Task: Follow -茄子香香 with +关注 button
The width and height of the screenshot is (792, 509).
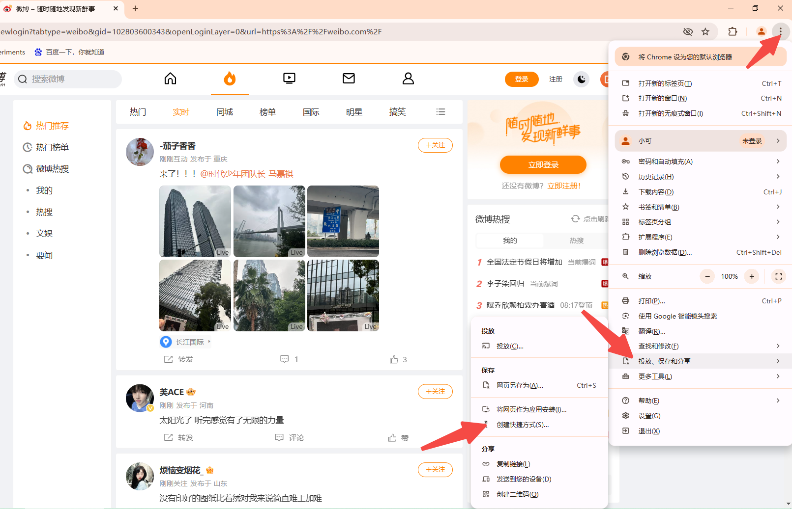Action: pos(435,145)
